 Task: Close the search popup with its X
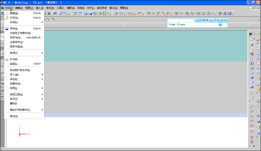pyautogui.click(x=226, y=20)
